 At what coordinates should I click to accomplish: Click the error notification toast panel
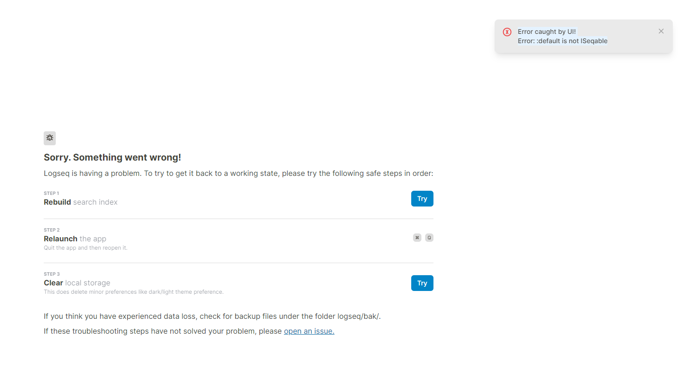pyautogui.click(x=583, y=36)
